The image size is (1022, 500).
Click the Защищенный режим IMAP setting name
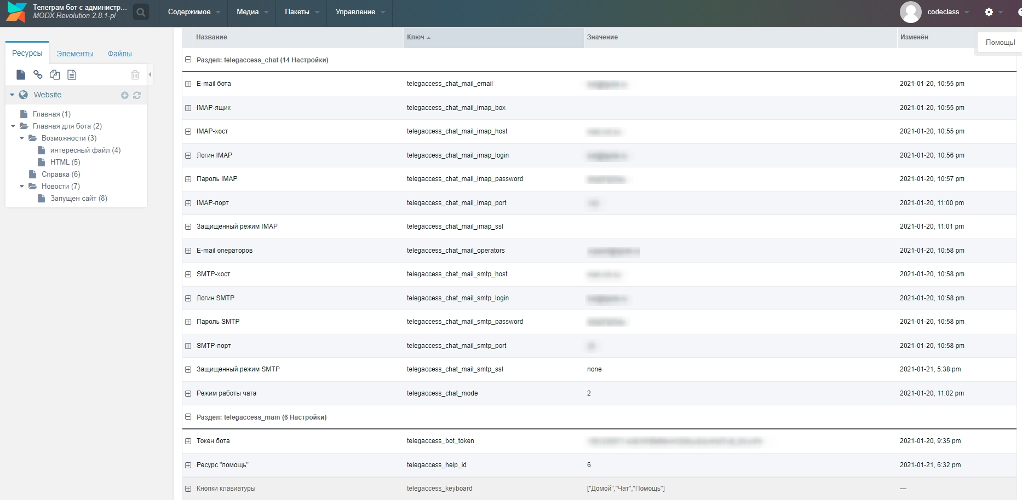pos(237,226)
